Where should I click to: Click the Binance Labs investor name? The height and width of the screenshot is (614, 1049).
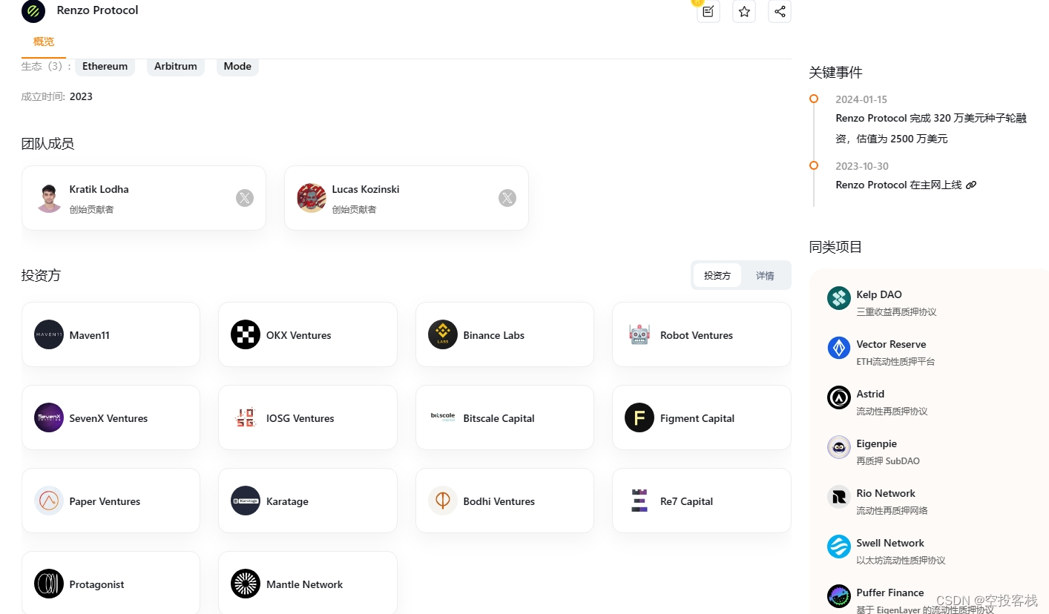point(494,335)
